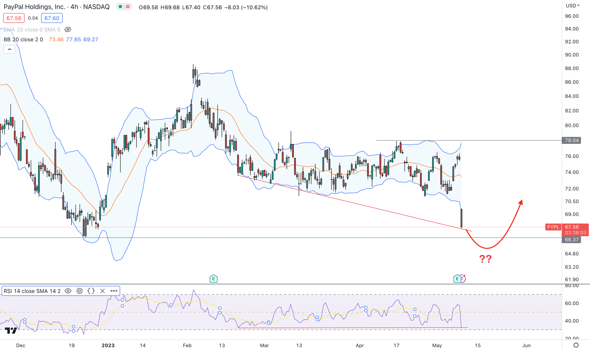This screenshot has height=350, width=590.
Task: Click the spread value 0.04
Action: (x=33, y=18)
